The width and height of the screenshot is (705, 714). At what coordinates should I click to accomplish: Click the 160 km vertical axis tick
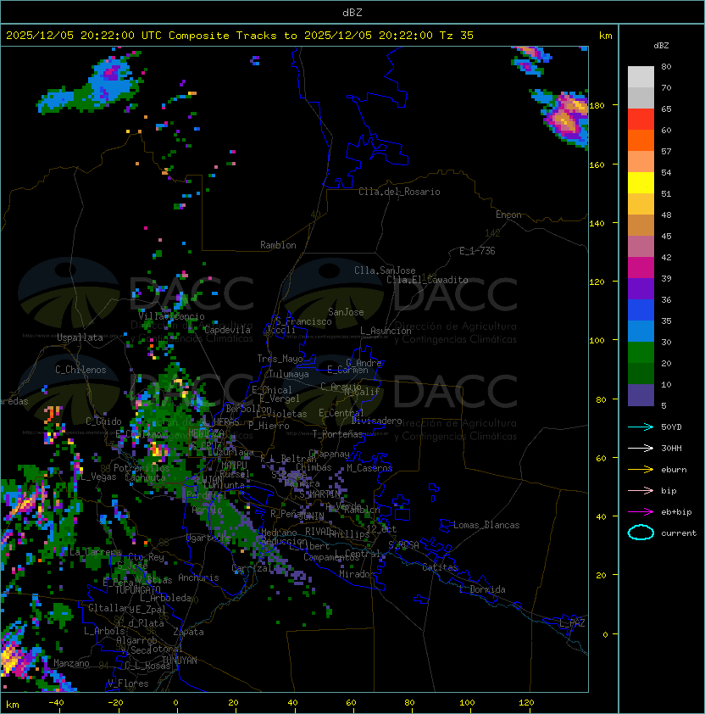coord(597,165)
